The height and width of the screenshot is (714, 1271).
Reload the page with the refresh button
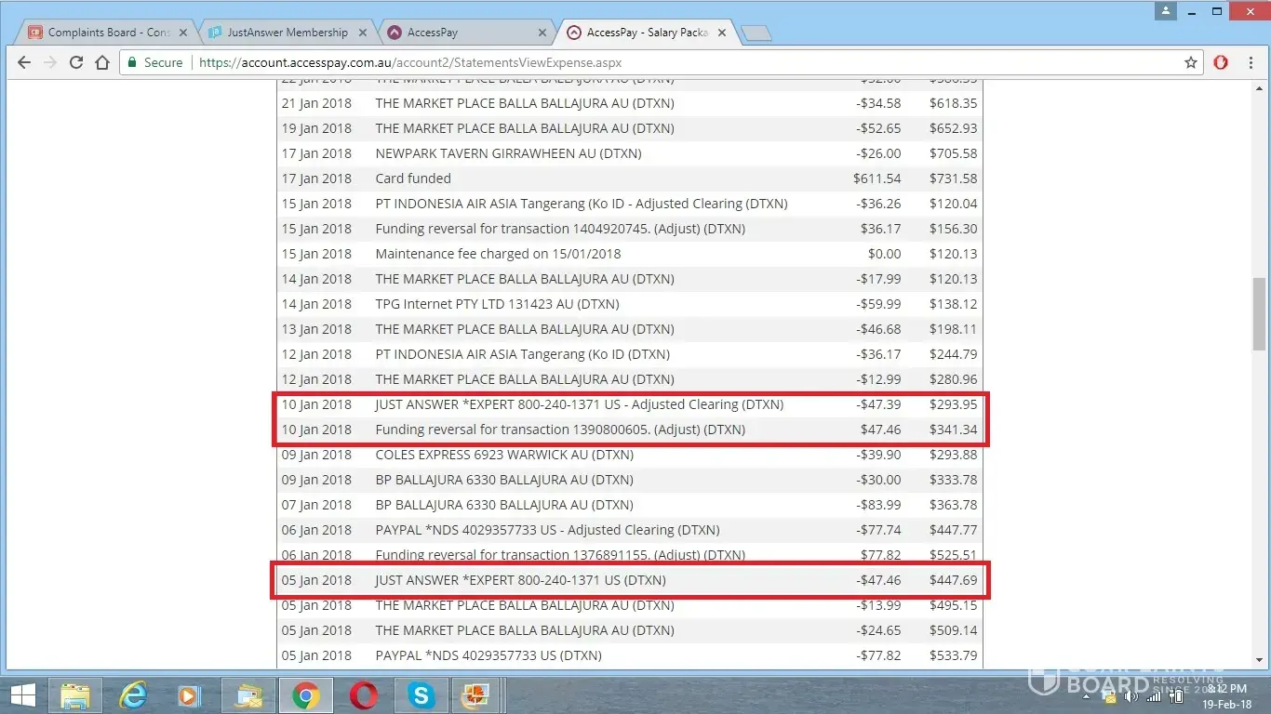[x=76, y=62]
